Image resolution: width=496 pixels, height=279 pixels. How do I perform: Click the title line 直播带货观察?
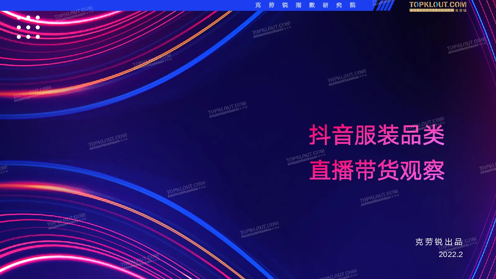(377, 170)
